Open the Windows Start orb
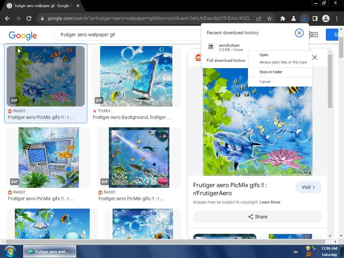 pyautogui.click(x=10, y=251)
